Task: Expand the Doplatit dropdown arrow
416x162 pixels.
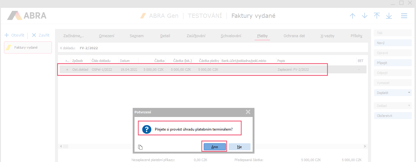Action: coord(409,93)
